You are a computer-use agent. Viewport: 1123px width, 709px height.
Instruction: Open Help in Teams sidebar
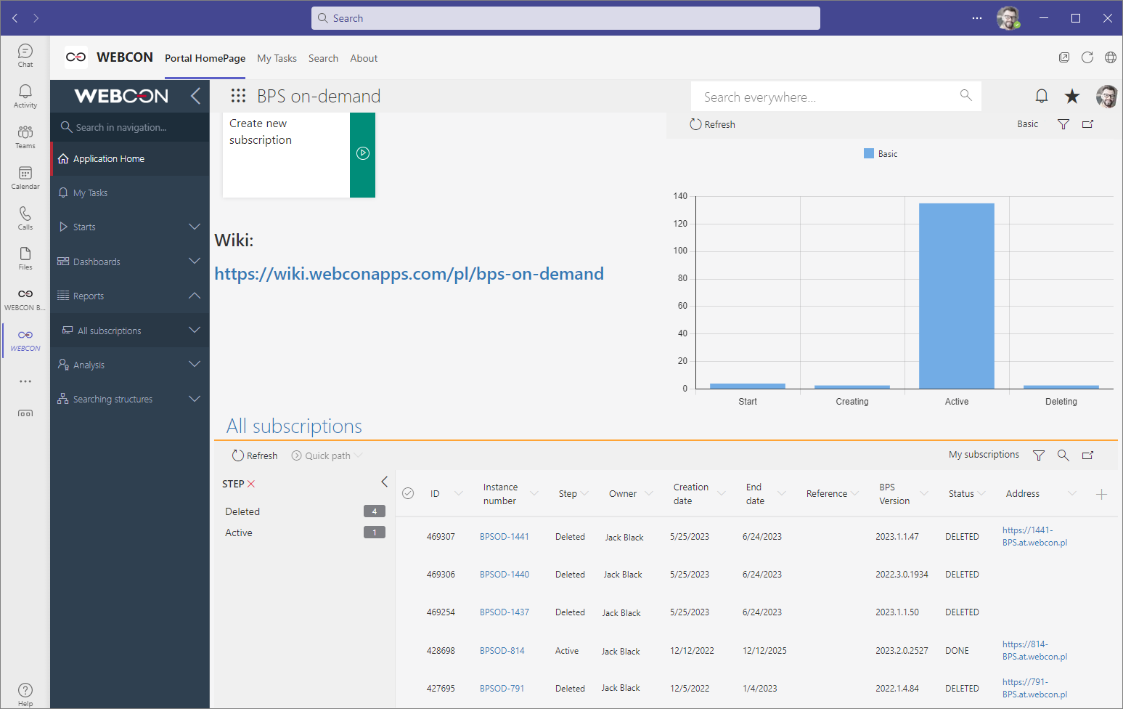tap(25, 694)
